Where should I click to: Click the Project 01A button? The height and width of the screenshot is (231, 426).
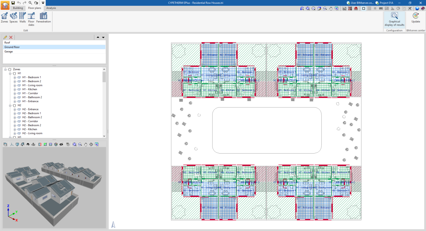coord(384,3)
